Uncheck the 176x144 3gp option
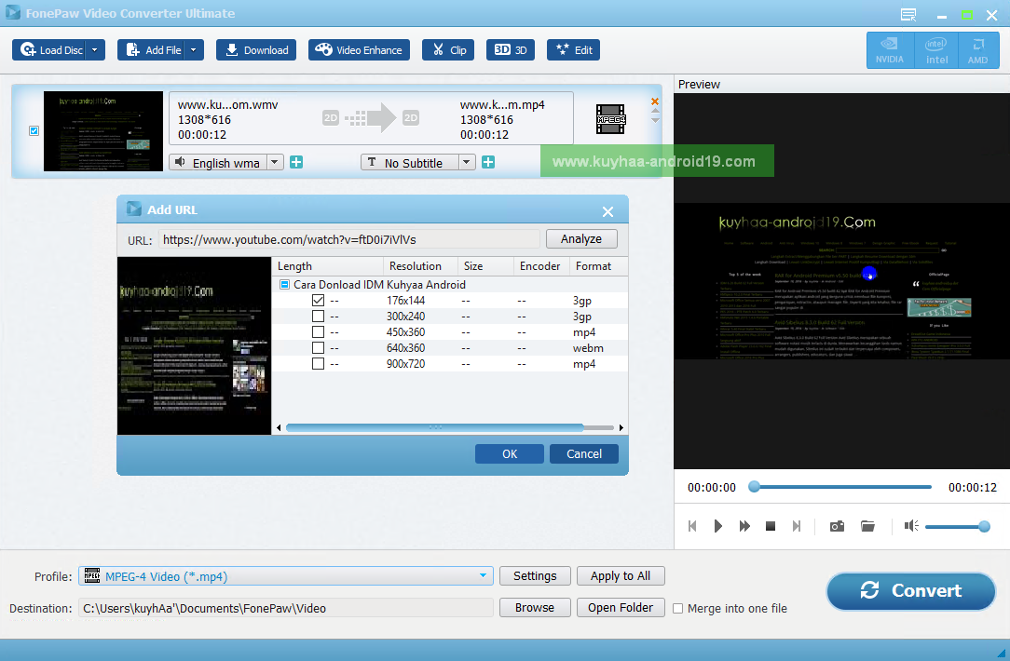This screenshot has height=661, width=1010. click(x=318, y=301)
